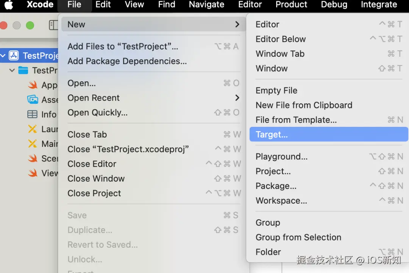The image size is (409, 273).
Task: Click the SceneDelegate Swift file icon
Action: pyautogui.click(x=33, y=158)
